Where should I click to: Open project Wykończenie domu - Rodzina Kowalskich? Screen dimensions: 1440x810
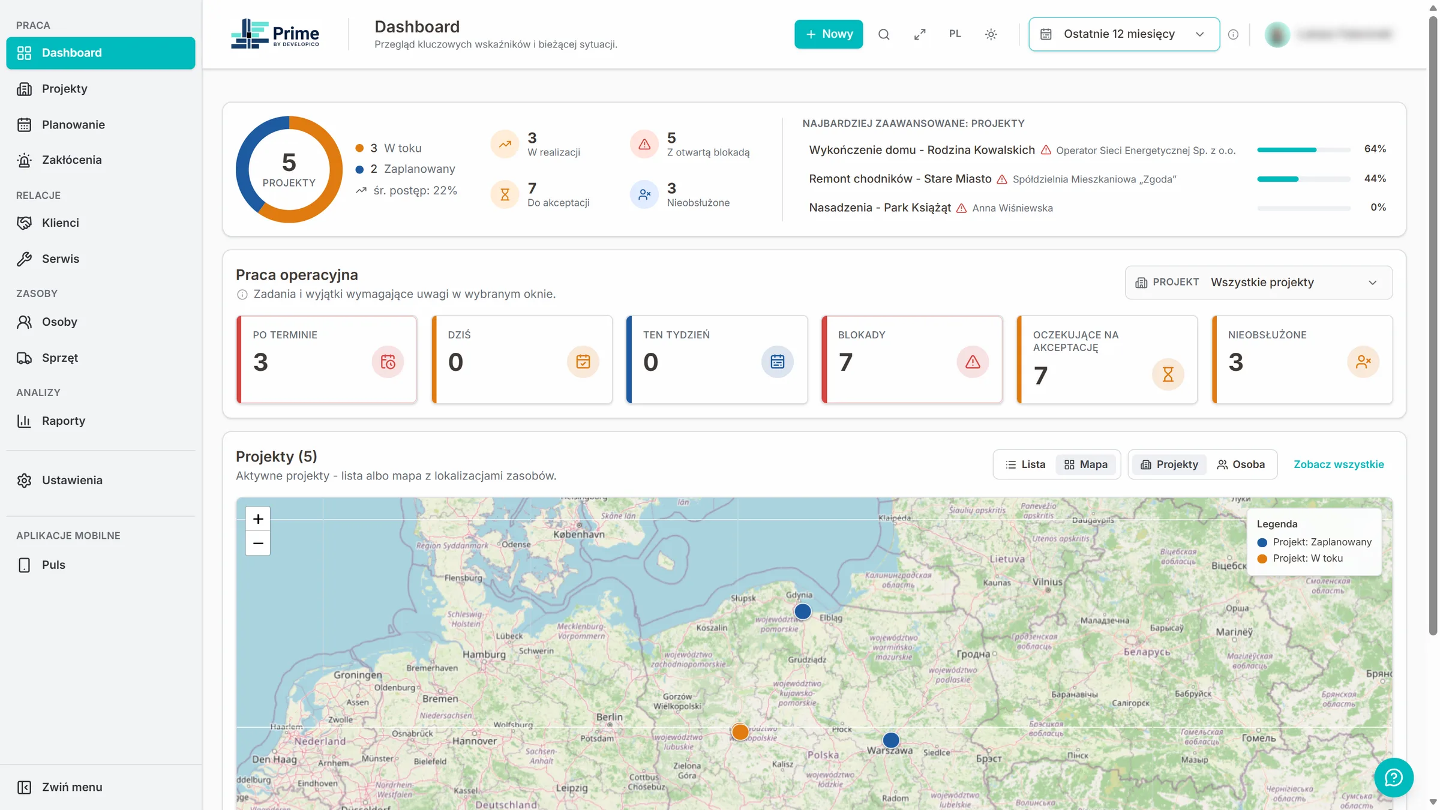click(922, 150)
